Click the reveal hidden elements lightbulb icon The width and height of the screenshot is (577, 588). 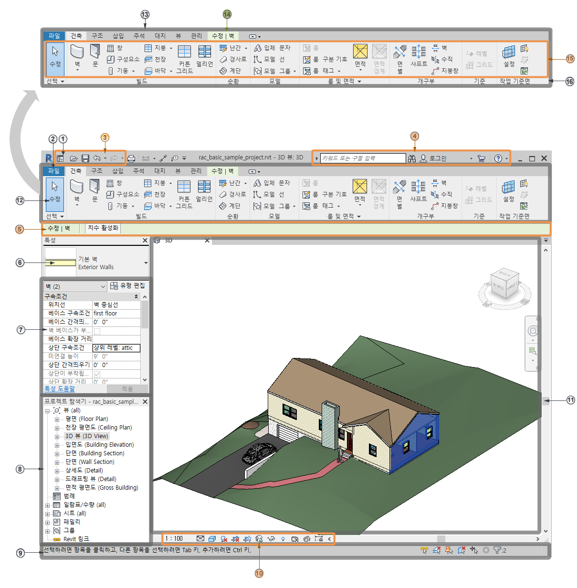283,539
